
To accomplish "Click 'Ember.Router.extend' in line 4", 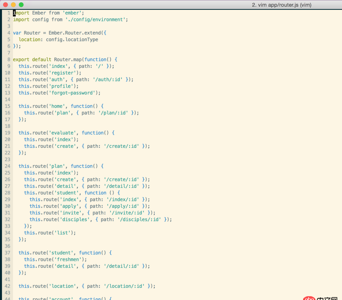I will (74, 33).
